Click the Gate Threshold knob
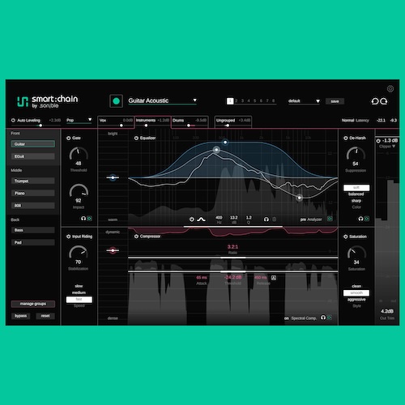The image size is (405, 405). (79, 154)
